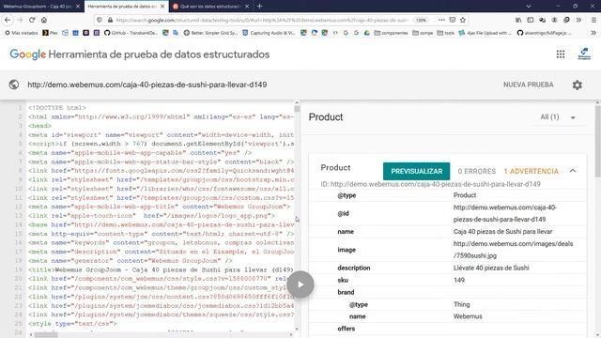This screenshot has height=338, width=601.
Task: Open the All (1) dropdown
Action: [558, 117]
